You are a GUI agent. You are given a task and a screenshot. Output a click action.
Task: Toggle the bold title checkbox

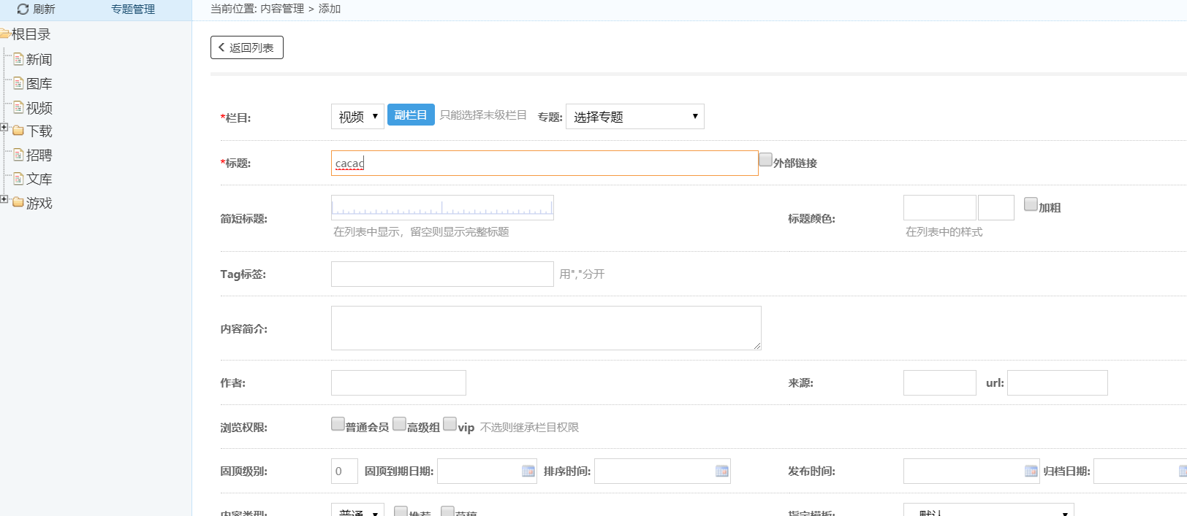click(x=1031, y=204)
